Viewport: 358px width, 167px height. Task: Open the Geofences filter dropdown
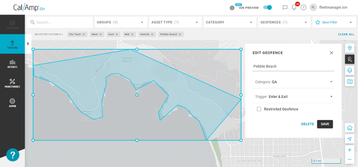(x=284, y=22)
